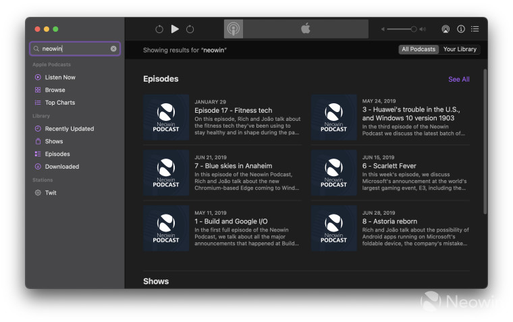The height and width of the screenshot is (322, 513).
Task: Click the Episodes list icon
Action: (x=38, y=154)
